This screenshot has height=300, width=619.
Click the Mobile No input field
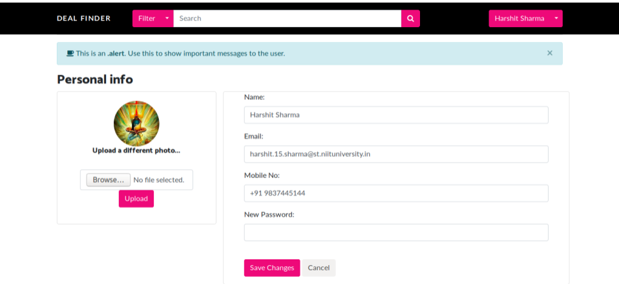395,194
